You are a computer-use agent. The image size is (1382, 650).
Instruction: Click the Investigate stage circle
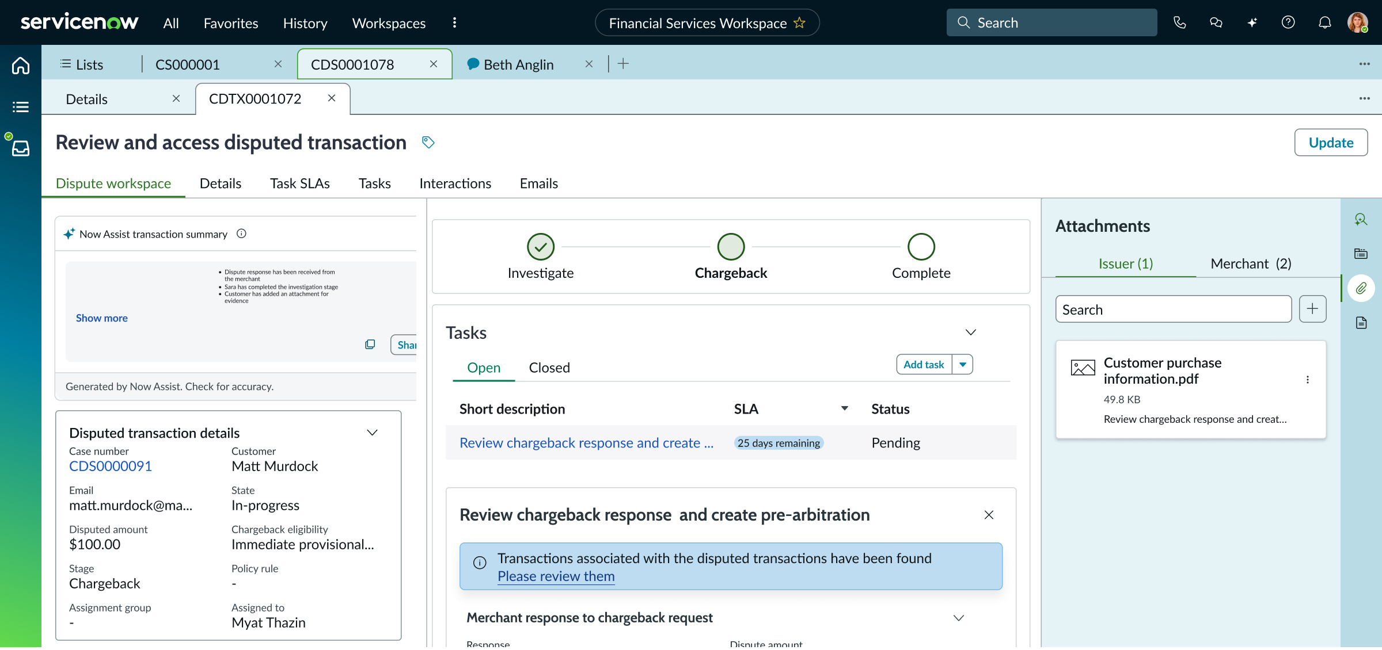(x=541, y=247)
